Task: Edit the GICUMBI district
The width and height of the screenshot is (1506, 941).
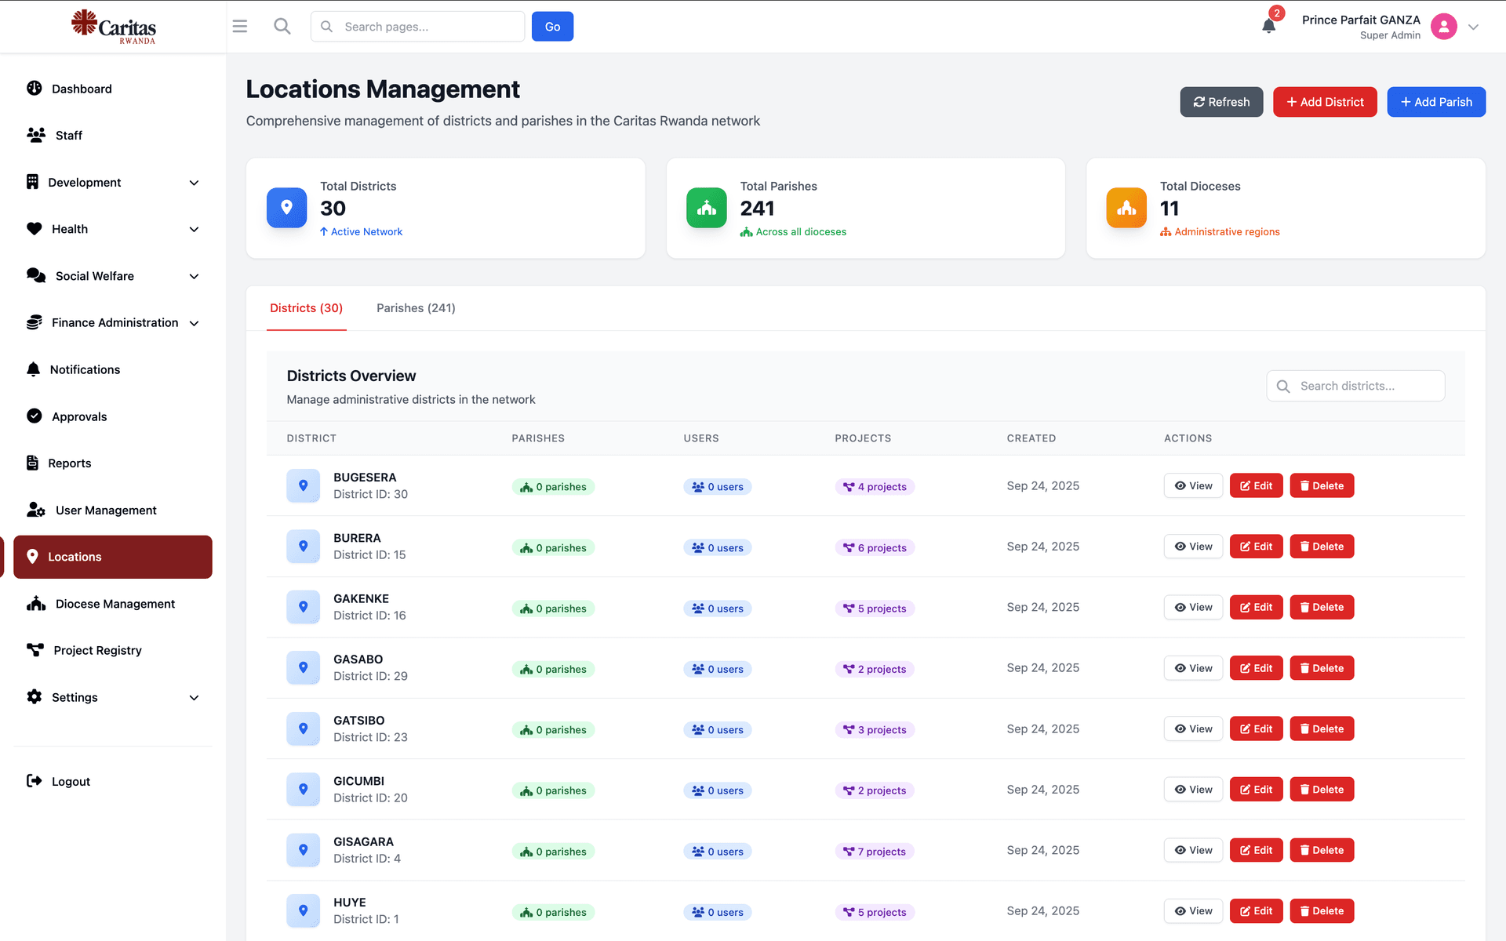Action: 1256,790
